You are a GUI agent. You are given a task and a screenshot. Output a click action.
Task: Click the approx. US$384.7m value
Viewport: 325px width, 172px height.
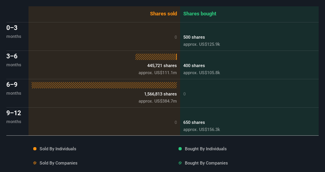click(x=158, y=101)
